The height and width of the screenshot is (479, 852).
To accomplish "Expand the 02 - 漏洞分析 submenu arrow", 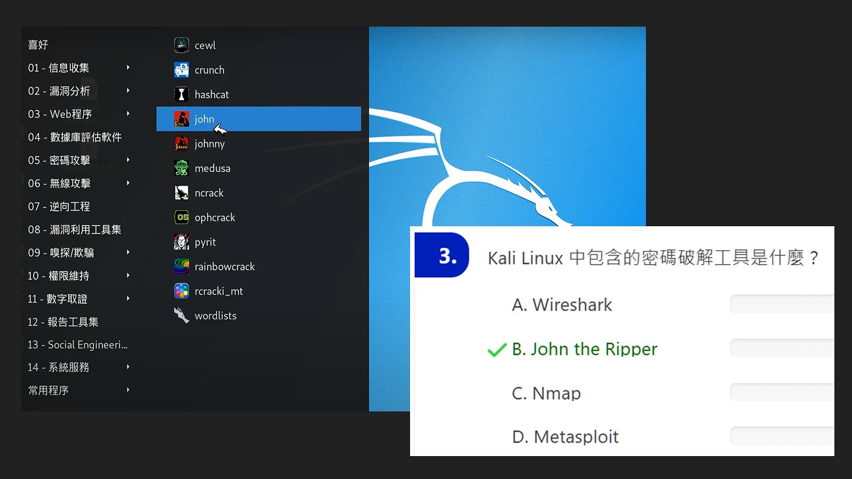I will pos(128,90).
